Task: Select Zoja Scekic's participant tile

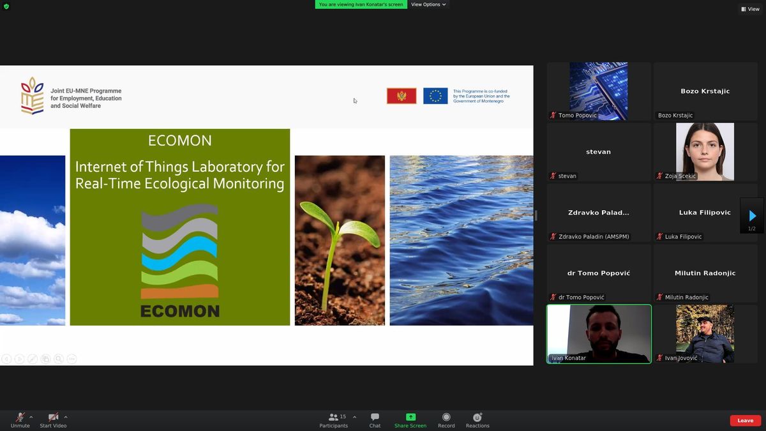Action: point(705,152)
